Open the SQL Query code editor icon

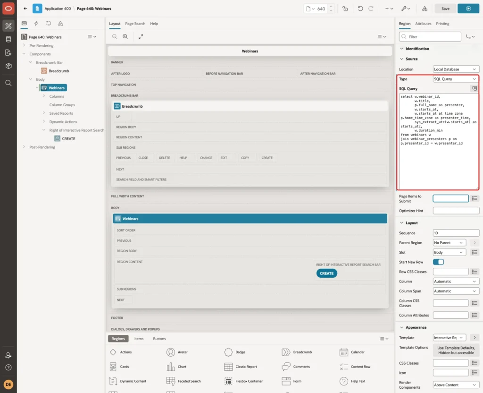(475, 88)
